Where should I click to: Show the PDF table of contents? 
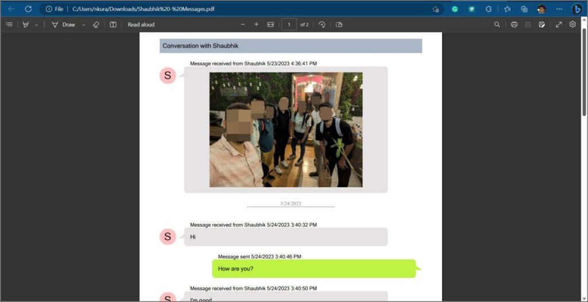[x=9, y=24]
